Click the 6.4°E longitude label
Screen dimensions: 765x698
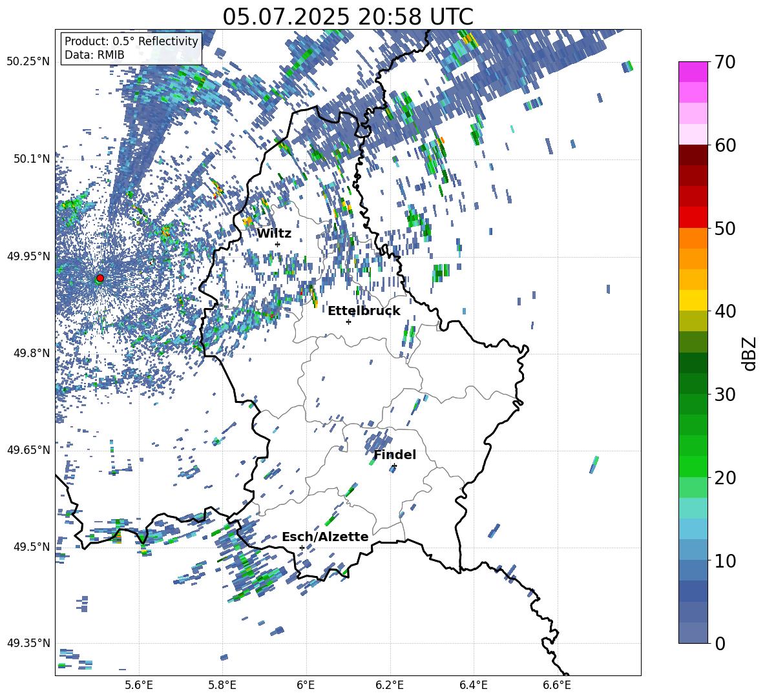click(473, 685)
